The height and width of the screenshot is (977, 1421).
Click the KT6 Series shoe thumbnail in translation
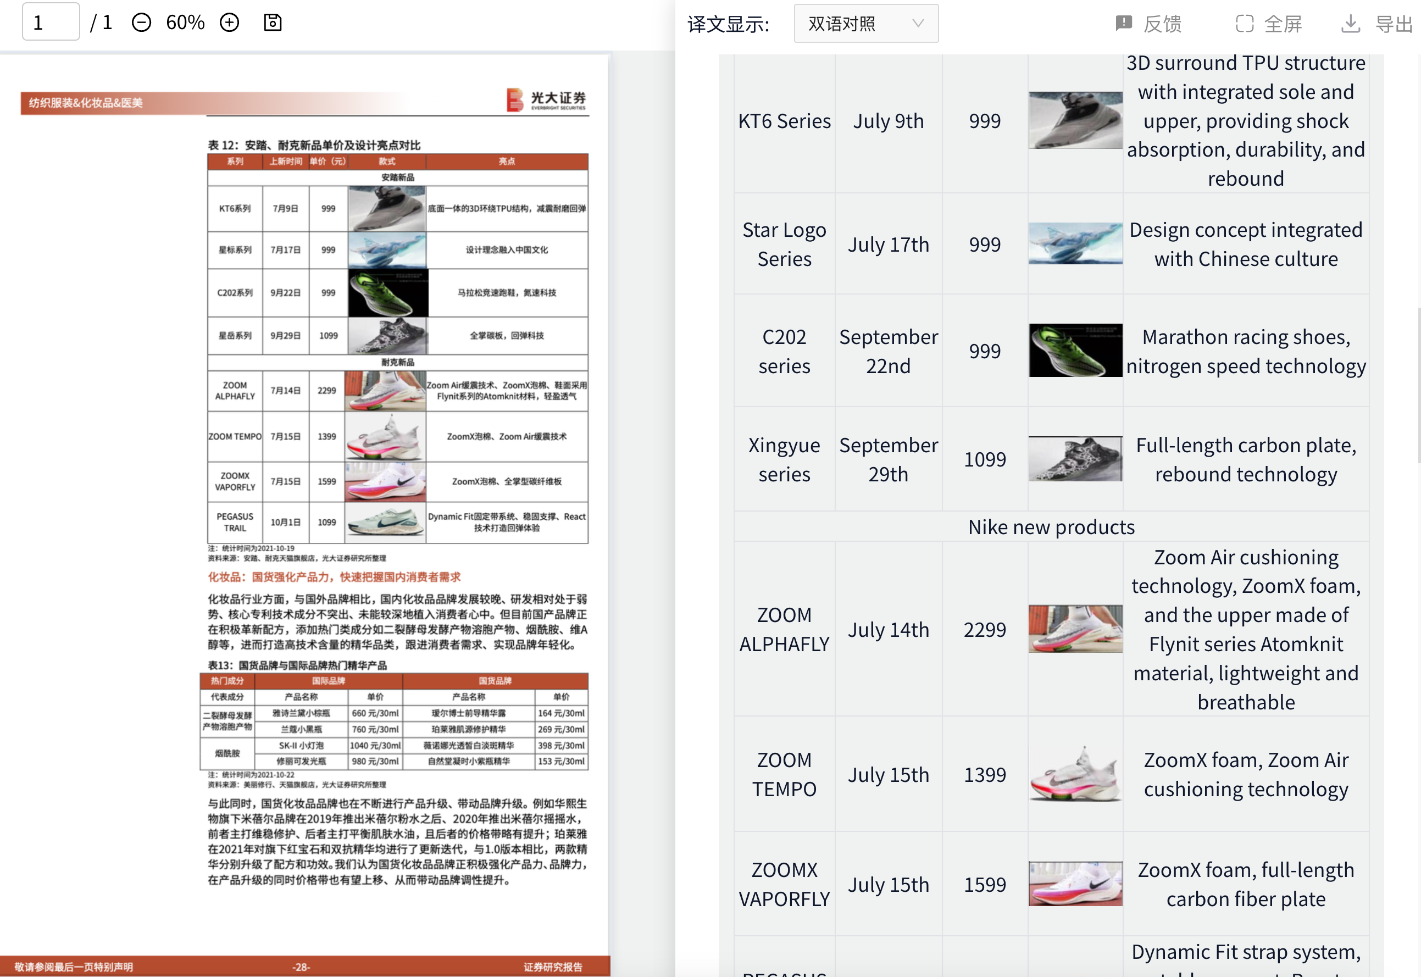coord(1075,120)
